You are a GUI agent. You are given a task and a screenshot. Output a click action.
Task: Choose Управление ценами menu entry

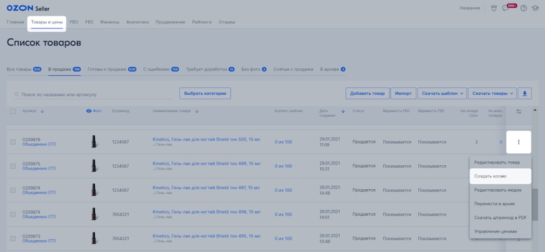[500, 231]
